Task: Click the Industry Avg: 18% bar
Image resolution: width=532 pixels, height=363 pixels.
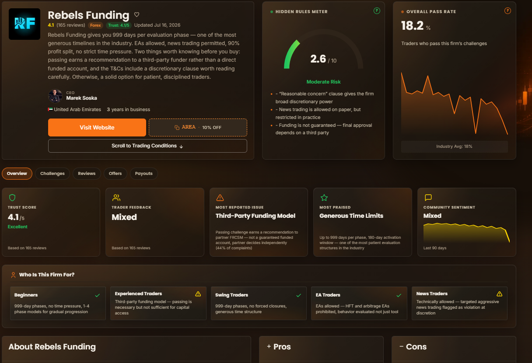Action: [455, 147]
